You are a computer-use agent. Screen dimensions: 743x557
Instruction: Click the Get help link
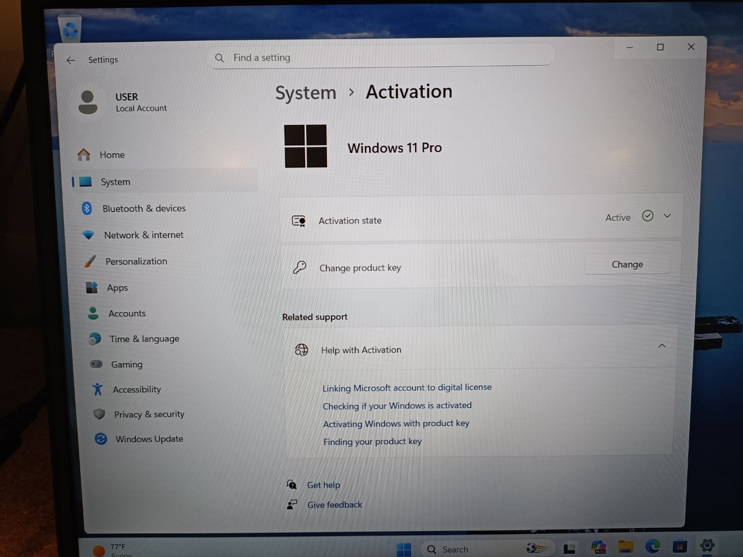323,485
